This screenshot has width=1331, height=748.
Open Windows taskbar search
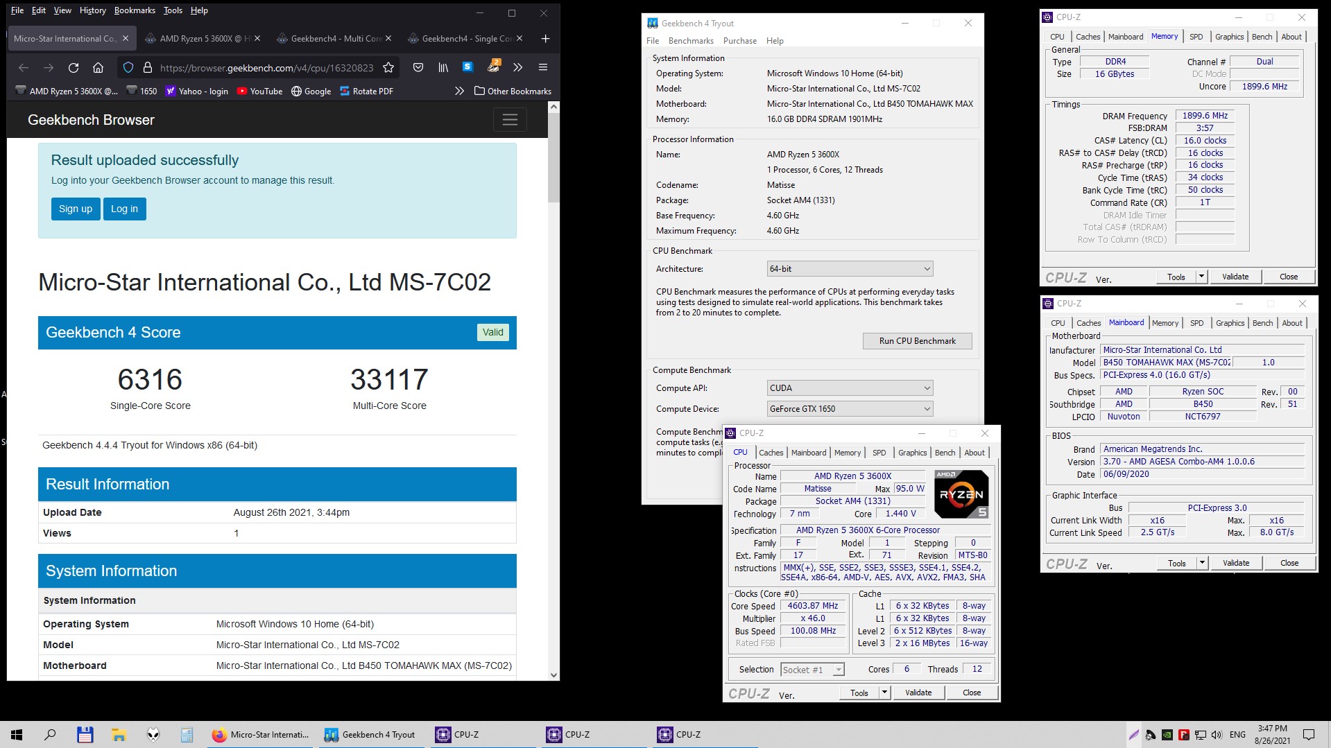coord(50,734)
